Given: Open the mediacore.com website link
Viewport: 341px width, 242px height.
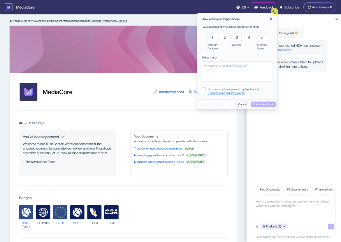Looking at the screenshot, I should click(x=171, y=92).
